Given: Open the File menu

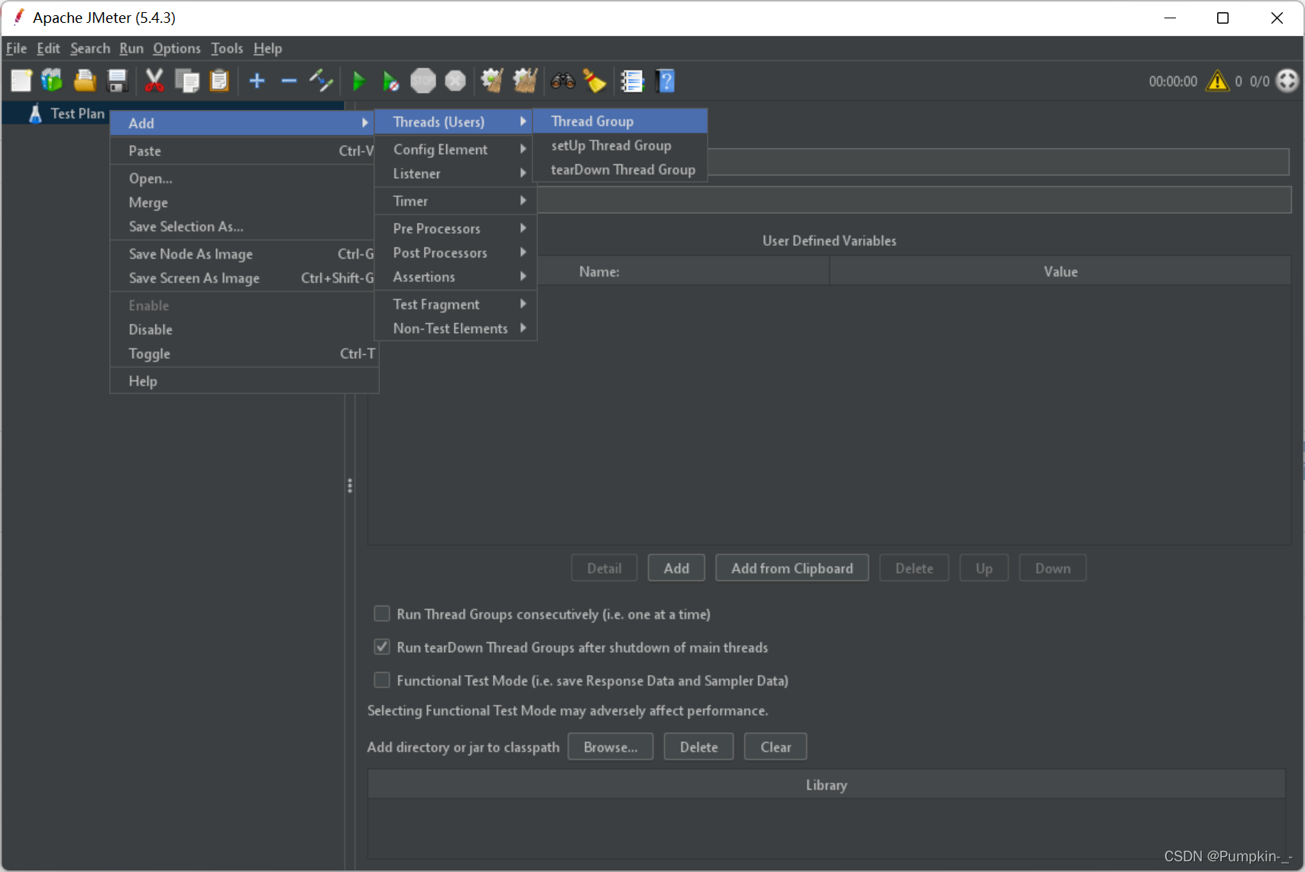Looking at the screenshot, I should pos(16,48).
